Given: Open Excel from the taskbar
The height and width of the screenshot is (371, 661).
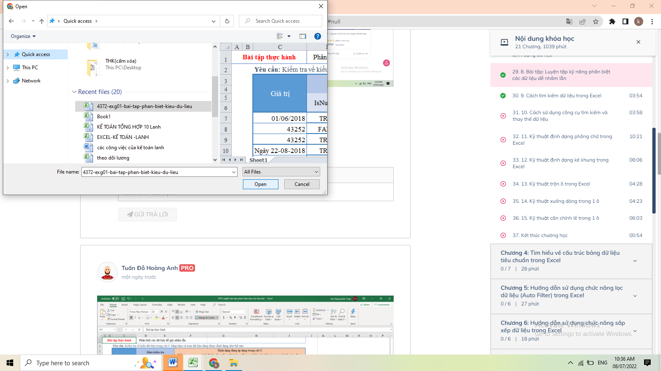Looking at the screenshot, I should 193,363.
